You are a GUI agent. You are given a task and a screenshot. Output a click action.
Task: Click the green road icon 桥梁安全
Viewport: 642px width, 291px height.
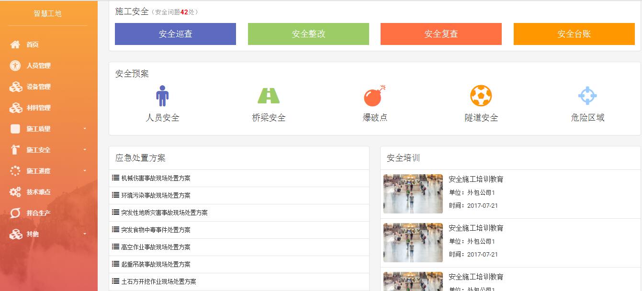tap(269, 96)
